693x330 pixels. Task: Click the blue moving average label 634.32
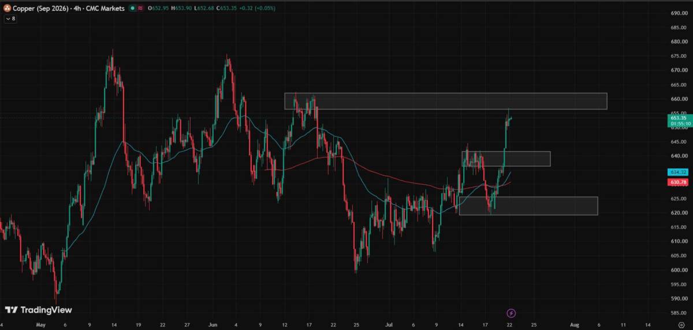679,172
